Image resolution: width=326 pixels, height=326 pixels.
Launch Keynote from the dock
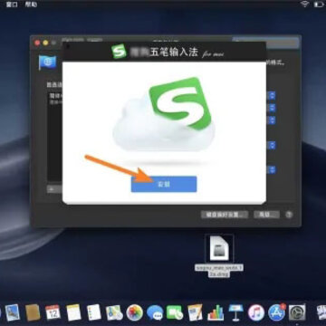click(x=236, y=312)
